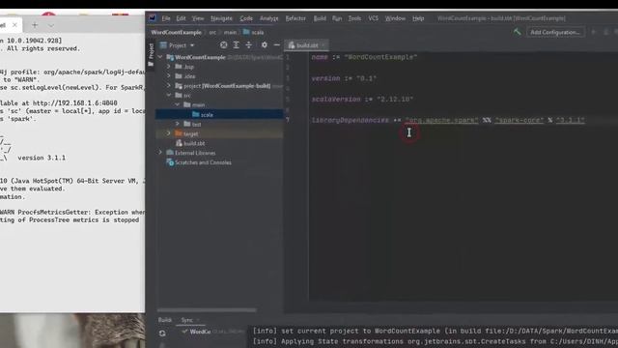Click 'version 3.1.1' text in terminal
Viewport: 618px width, 348px height.
click(42, 158)
